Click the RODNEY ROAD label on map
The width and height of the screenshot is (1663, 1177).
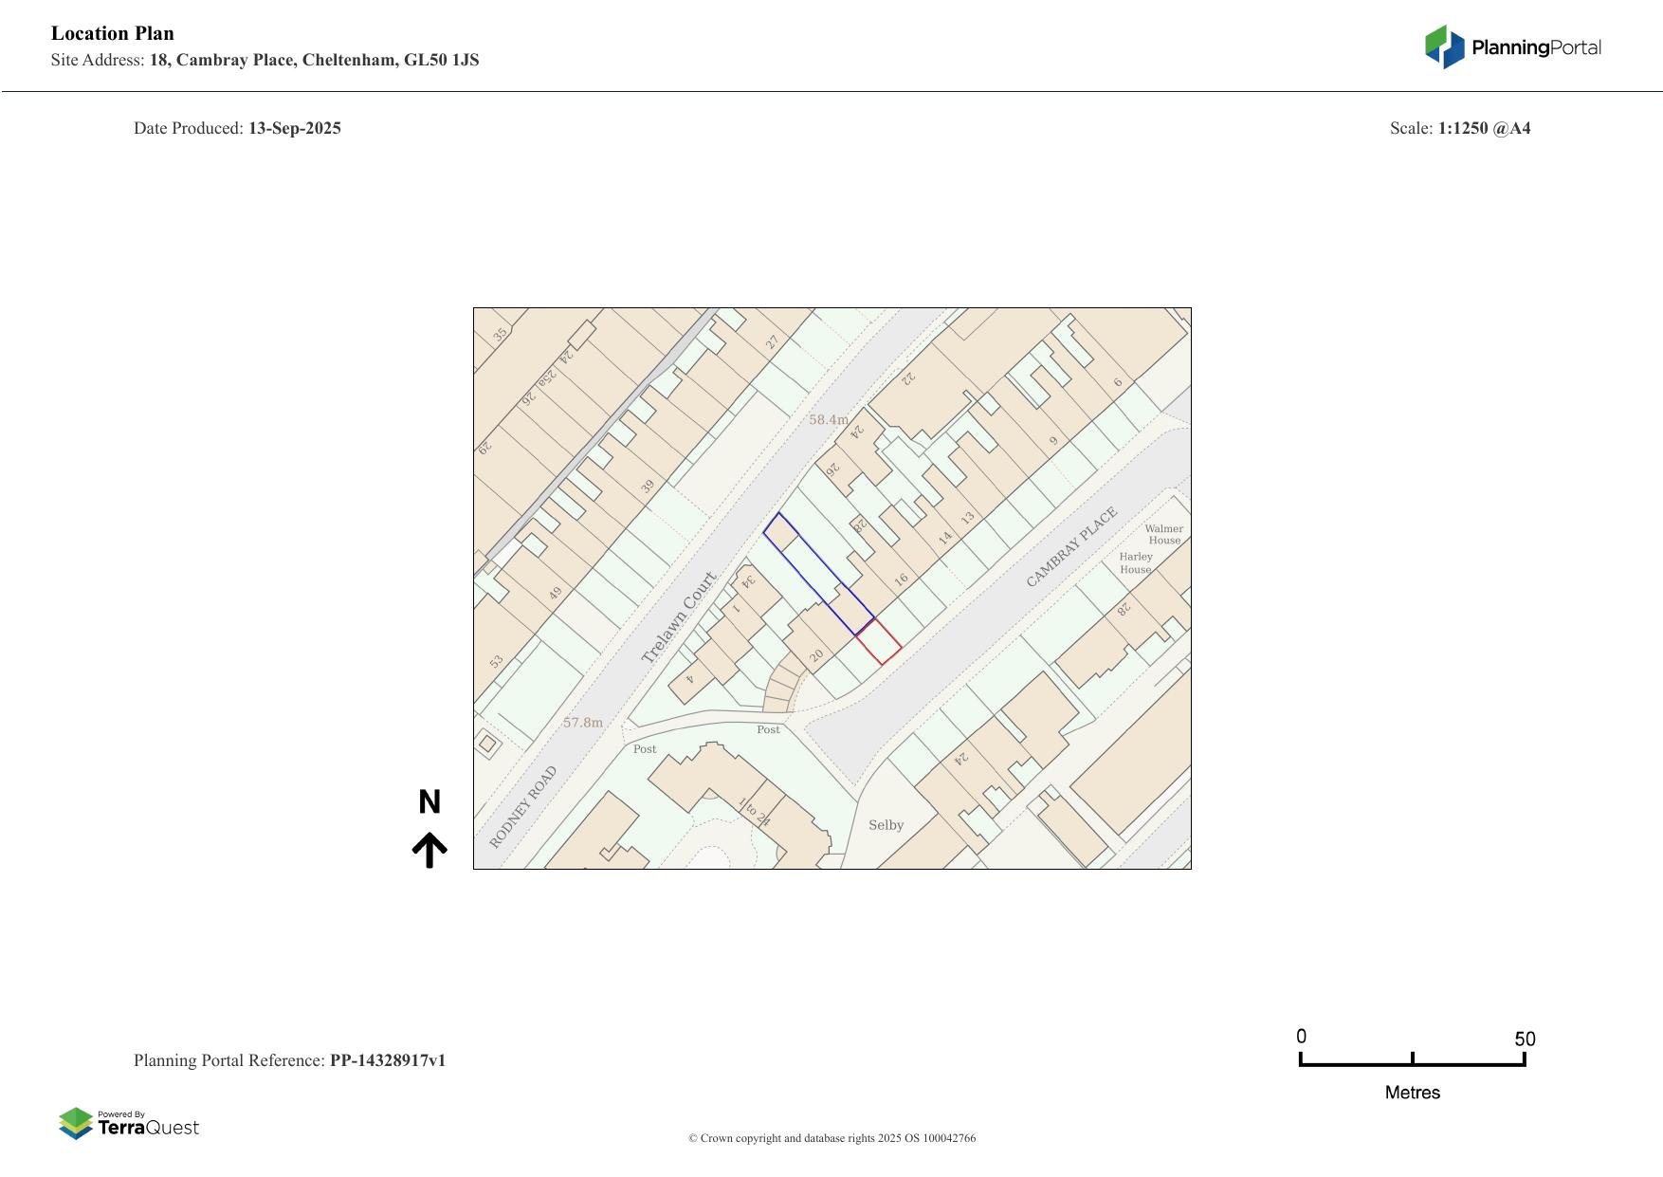point(522,807)
